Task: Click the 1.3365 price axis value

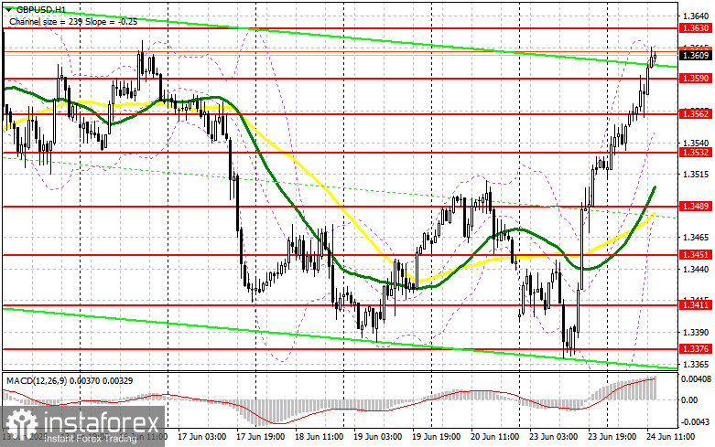Action: (696, 365)
